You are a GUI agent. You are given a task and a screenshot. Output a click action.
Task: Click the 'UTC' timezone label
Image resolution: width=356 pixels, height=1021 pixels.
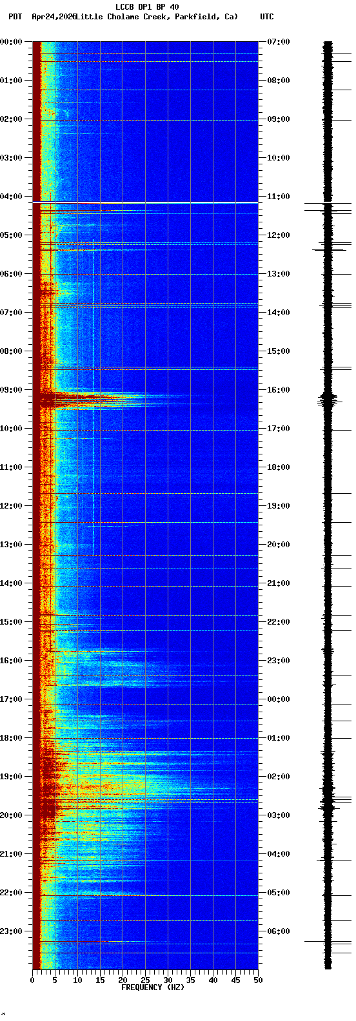(267, 17)
